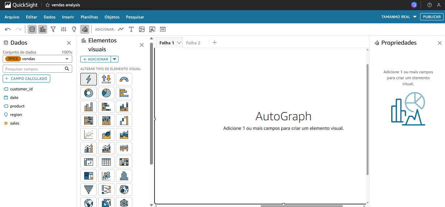Toggle the Insights lightbulb icon
Viewport: 445px width, 207px height.
74,29
